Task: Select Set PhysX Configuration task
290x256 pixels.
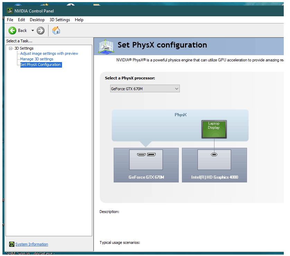Action: (x=41, y=65)
